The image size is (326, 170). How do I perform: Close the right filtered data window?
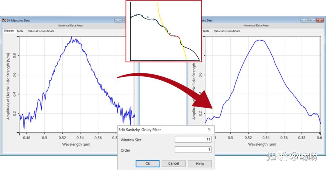(320, 20)
